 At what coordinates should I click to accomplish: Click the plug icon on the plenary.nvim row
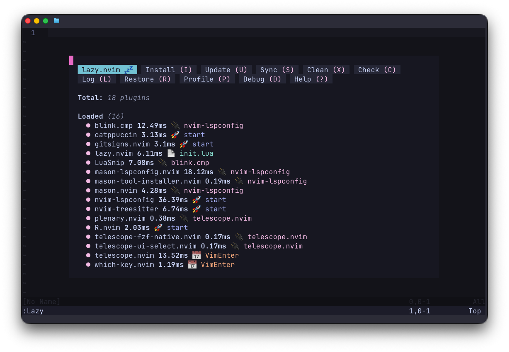[x=184, y=218]
